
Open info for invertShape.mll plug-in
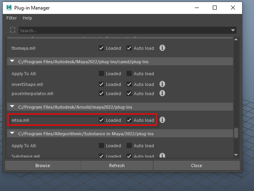tap(162, 84)
